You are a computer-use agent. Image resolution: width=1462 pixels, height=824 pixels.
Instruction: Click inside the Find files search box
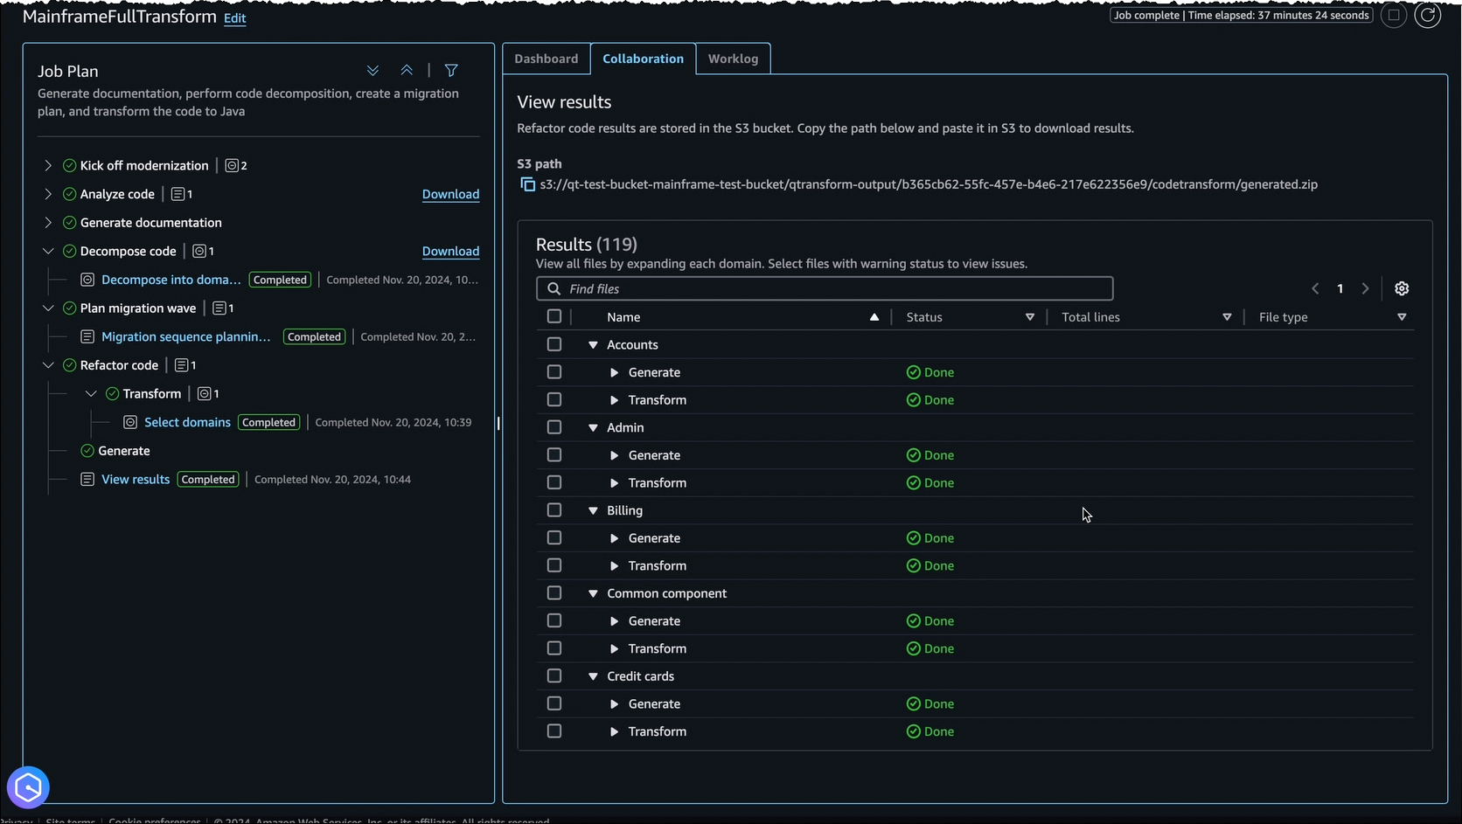(x=825, y=288)
